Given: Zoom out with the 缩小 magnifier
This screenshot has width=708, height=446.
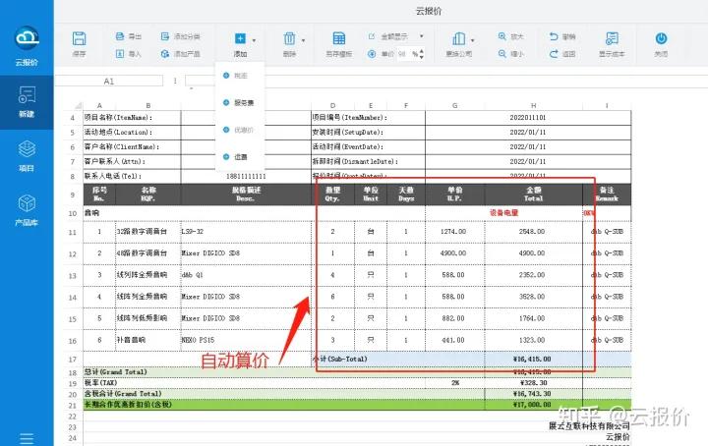Looking at the screenshot, I should [x=502, y=54].
